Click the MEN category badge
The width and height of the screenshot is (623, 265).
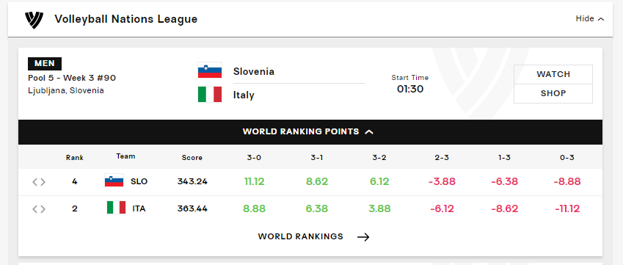tap(45, 64)
